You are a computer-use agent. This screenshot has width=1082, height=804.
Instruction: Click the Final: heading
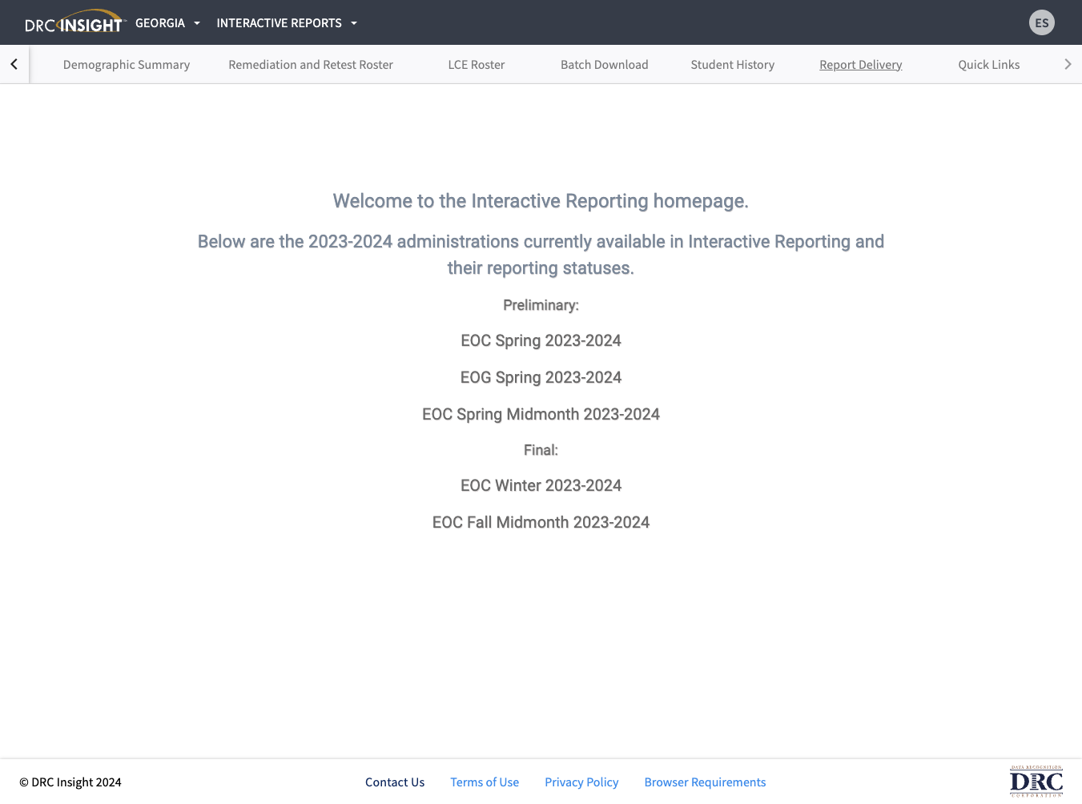541,450
